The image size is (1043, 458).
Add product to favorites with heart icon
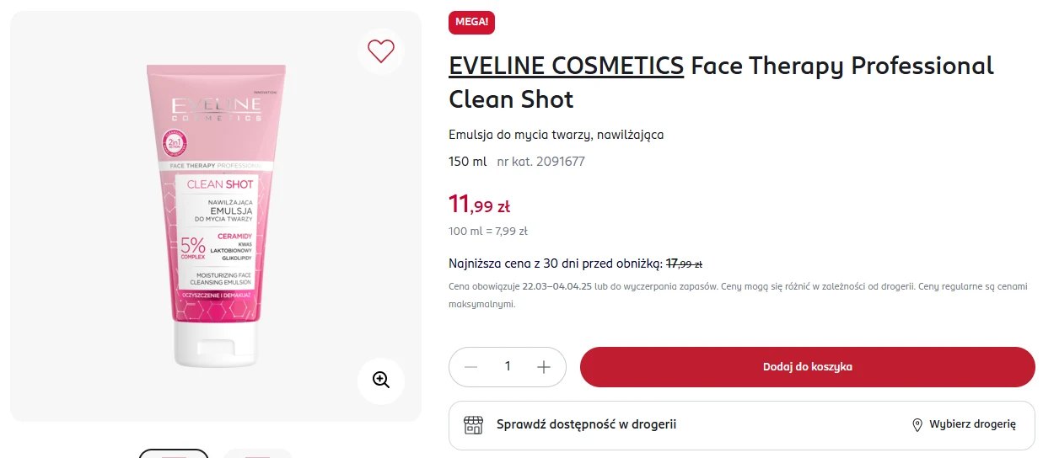coord(381,51)
